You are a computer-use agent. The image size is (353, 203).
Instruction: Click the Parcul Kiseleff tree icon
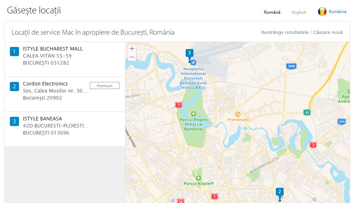198,178
